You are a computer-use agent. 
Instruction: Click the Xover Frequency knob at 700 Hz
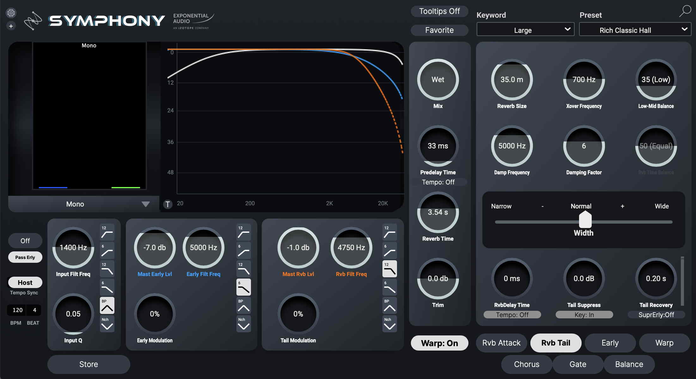(x=584, y=80)
